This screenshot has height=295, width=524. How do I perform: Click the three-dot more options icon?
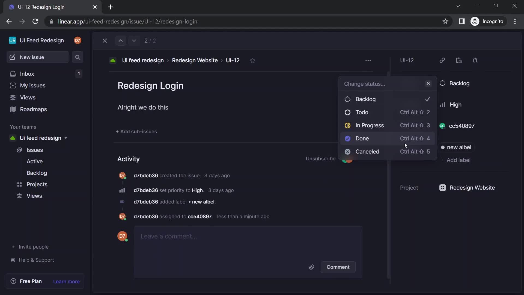368,60
